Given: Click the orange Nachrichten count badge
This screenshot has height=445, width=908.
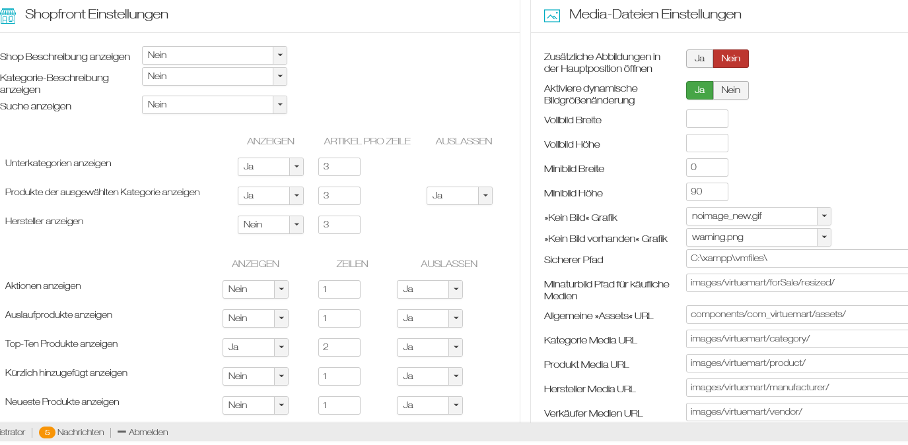Looking at the screenshot, I should (x=47, y=432).
